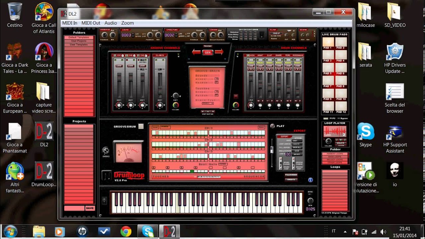Click the Swing knob
This screenshot has width=425, height=239.
point(106,150)
